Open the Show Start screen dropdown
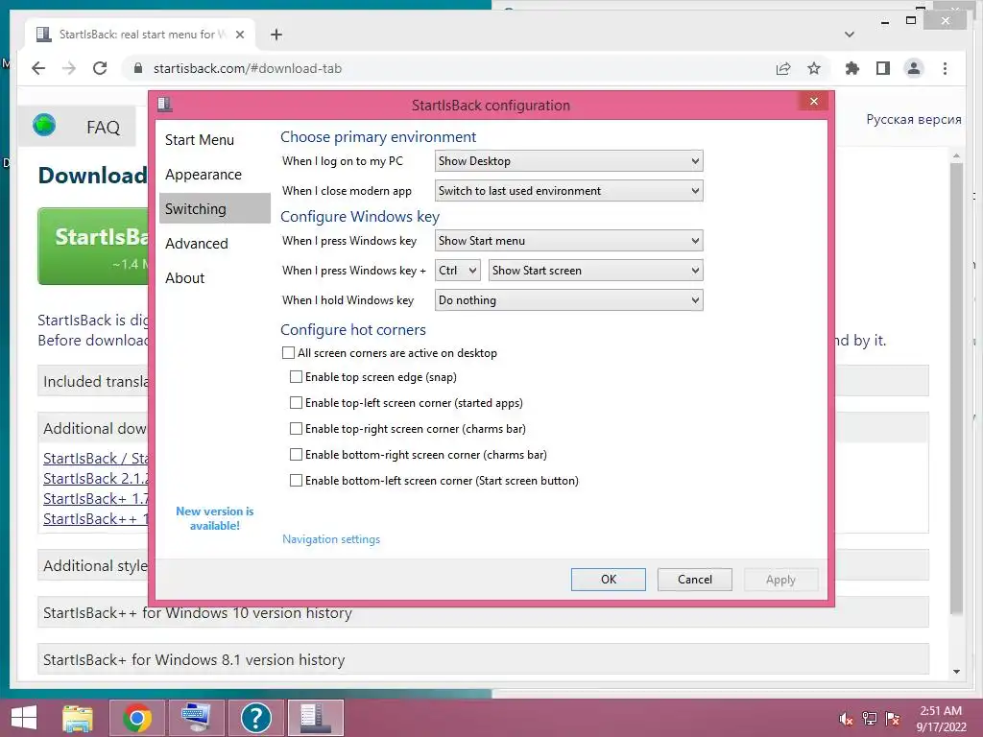The width and height of the screenshot is (983, 737). [595, 270]
